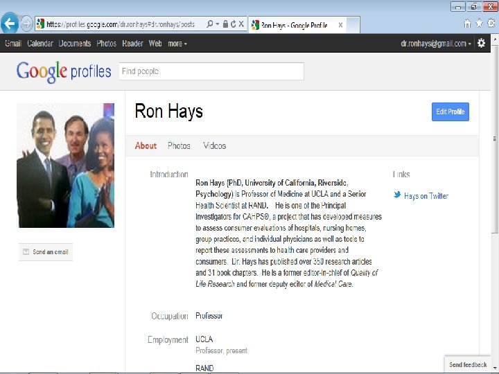Click the 'Professor, present' text
The width and height of the screenshot is (499, 374).
pyautogui.click(x=222, y=350)
